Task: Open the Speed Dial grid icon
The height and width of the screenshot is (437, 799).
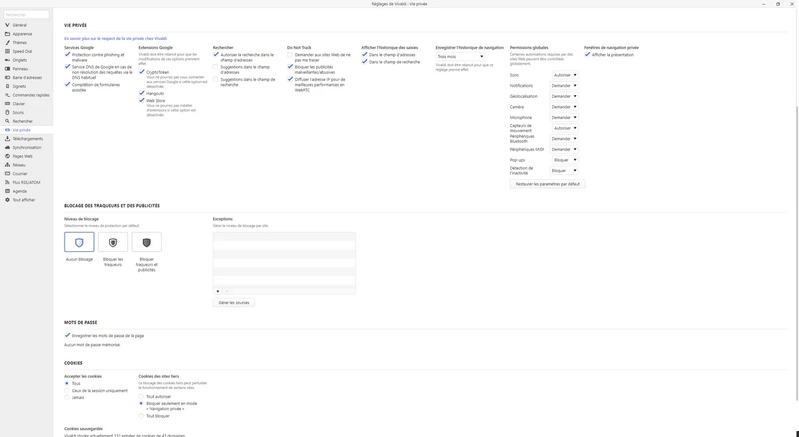Action: [7, 51]
